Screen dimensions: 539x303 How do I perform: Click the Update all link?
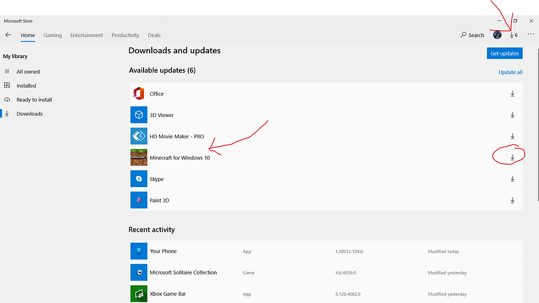pyautogui.click(x=510, y=72)
